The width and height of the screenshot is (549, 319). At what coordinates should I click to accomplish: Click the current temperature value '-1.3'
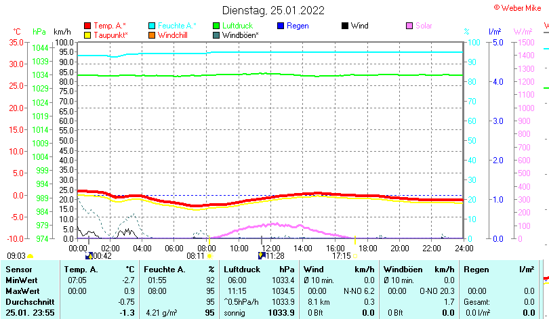(127, 313)
